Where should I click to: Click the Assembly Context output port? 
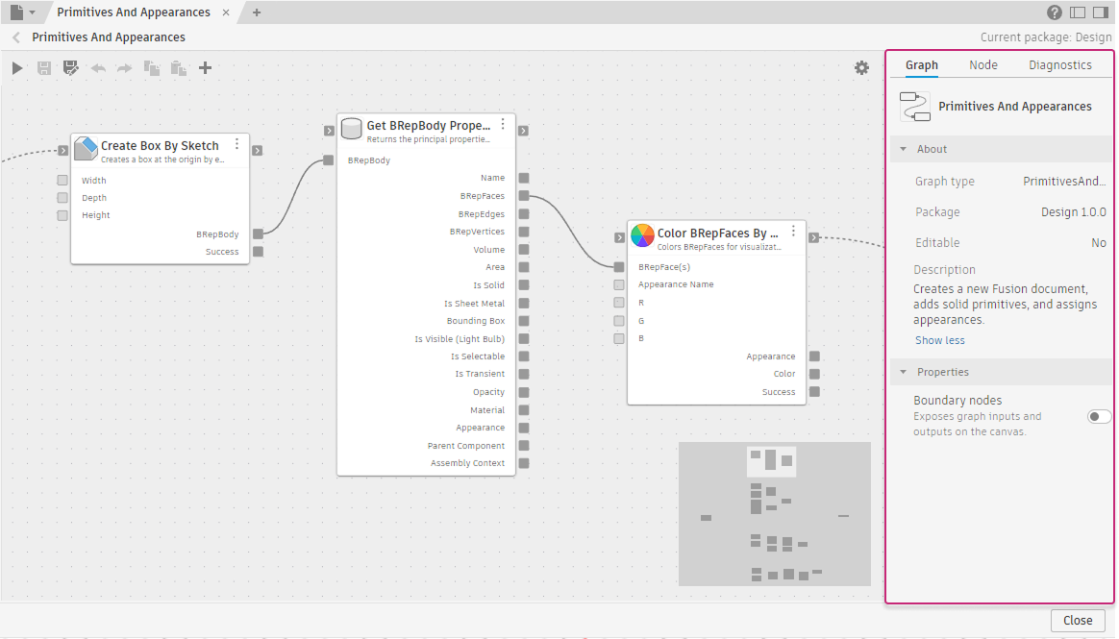click(x=524, y=463)
